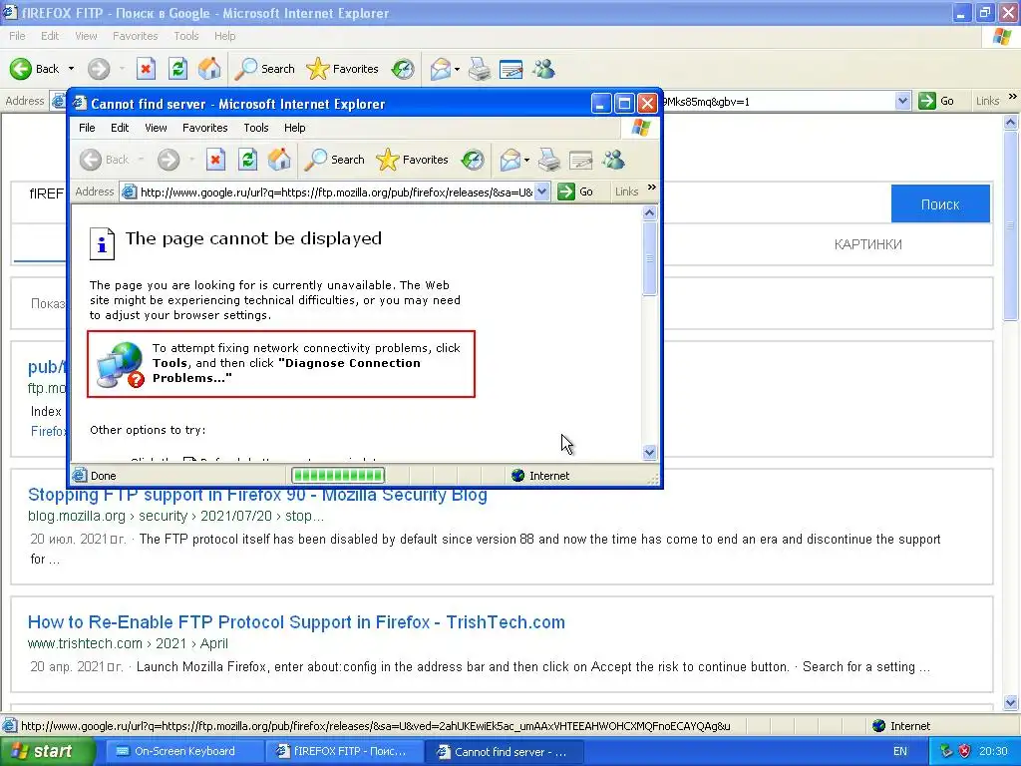Click scroll down arrow of Google search window

pyautogui.click(x=1011, y=702)
